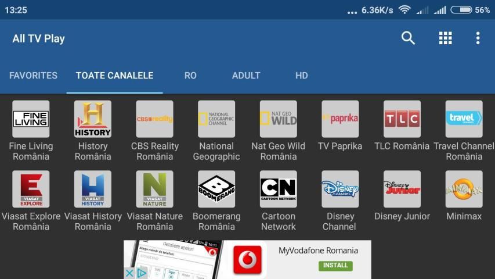Click the INSTALL button in the Vodafone ad
The width and height of the screenshot is (495, 279).
point(335,266)
